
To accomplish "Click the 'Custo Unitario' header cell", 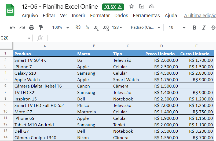I will [x=196, y=54].
